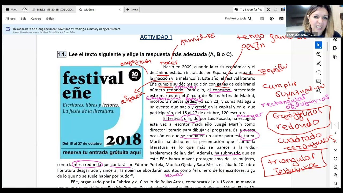Print the document with the printer icon
This screenshot has width=343, height=193.
pyautogui.click(x=281, y=18)
